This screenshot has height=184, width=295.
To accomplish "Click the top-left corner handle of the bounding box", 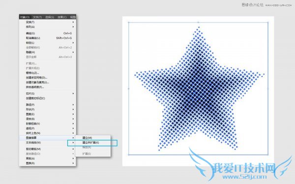I will pos(129,23).
